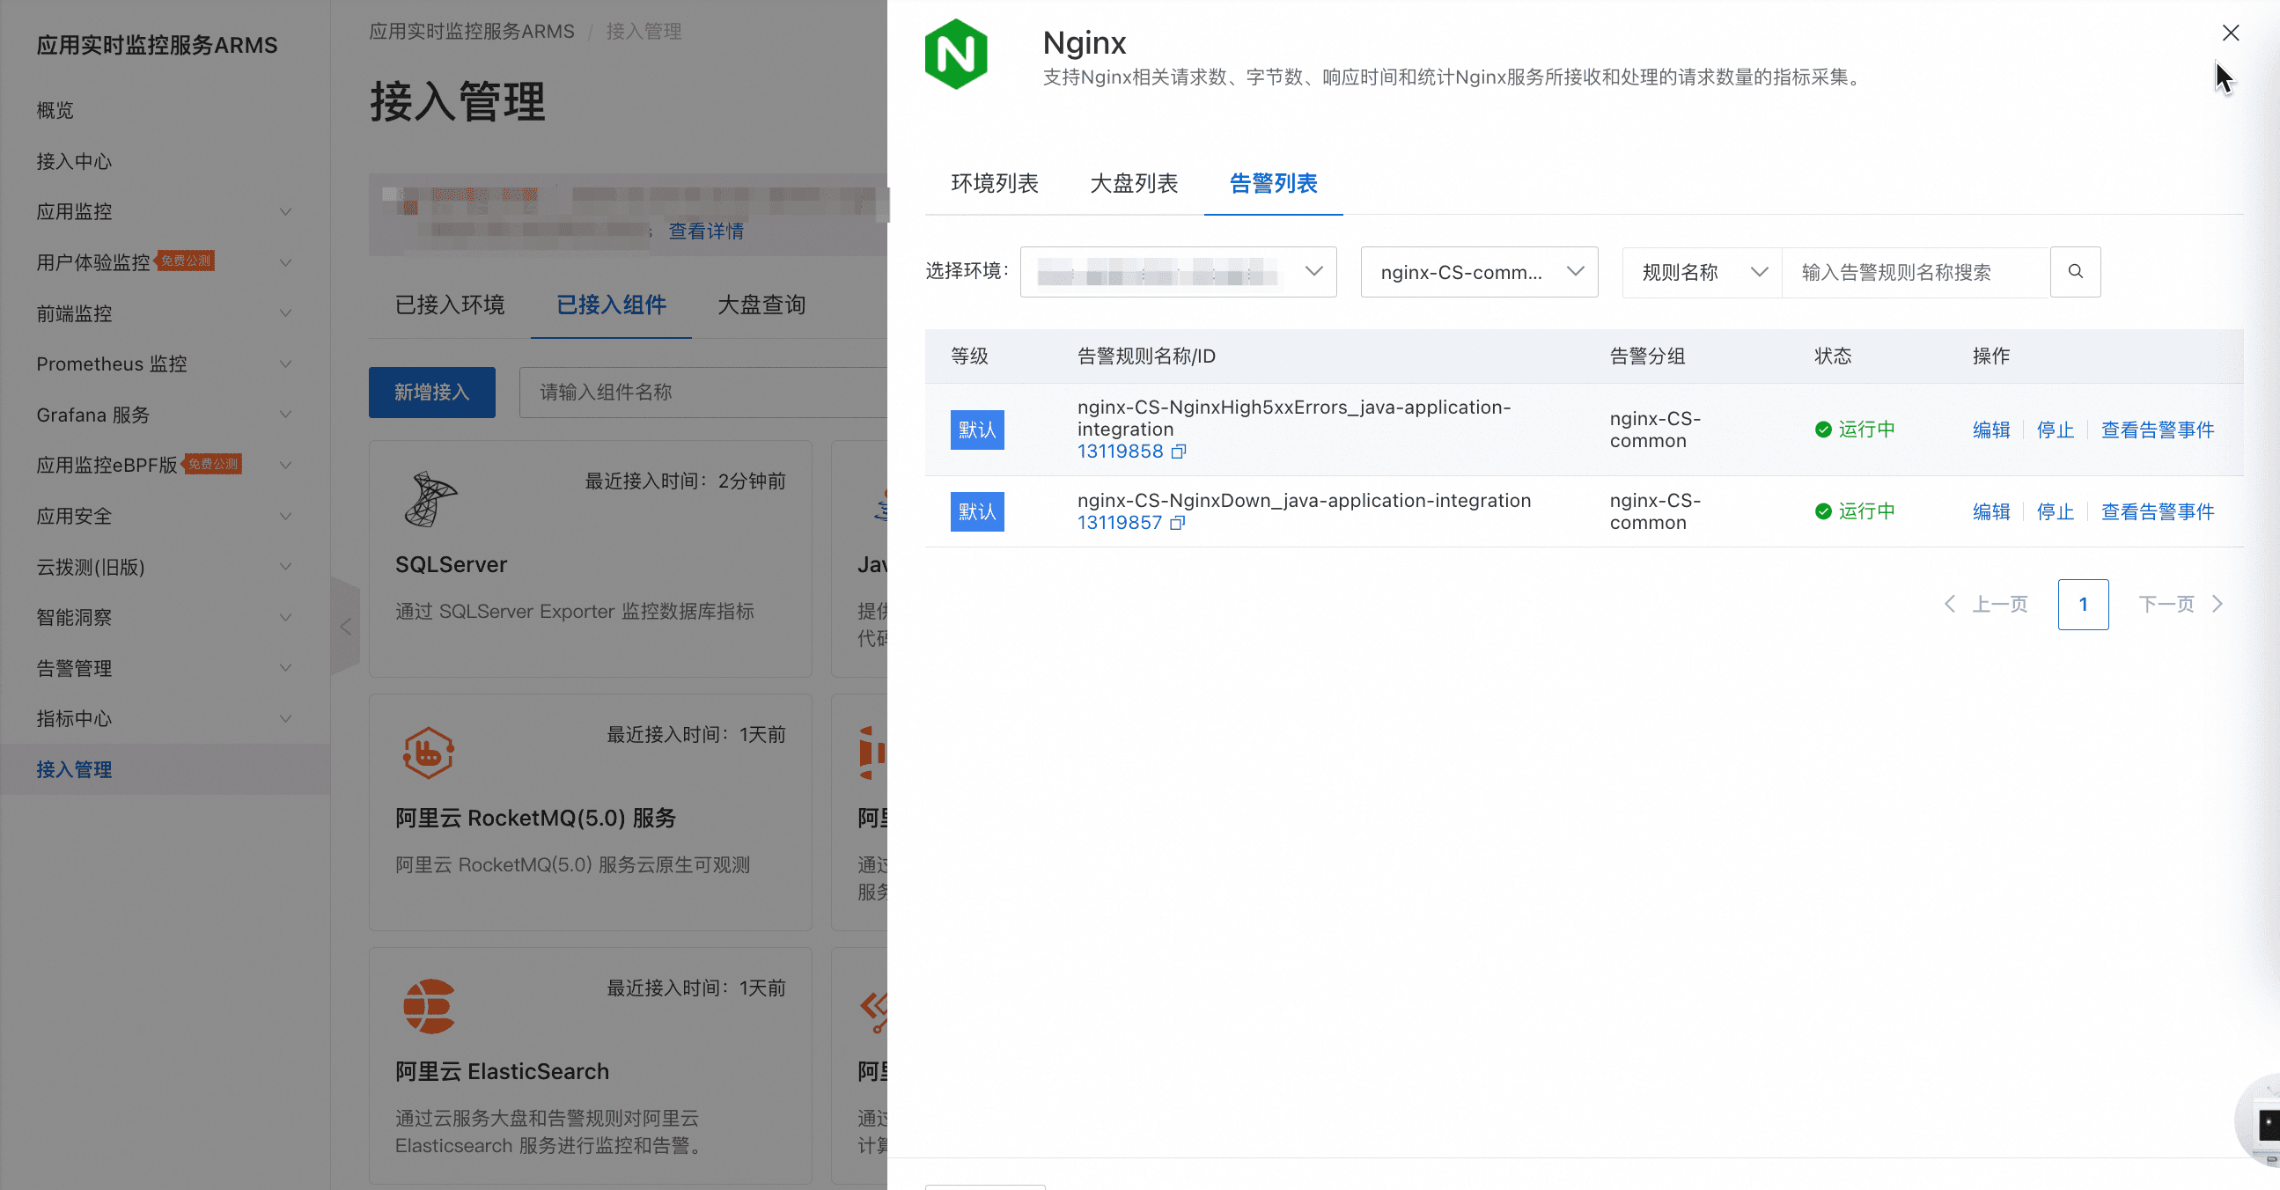
Task: Click the RocketMQ(5.0) service icon
Action: coord(429,753)
